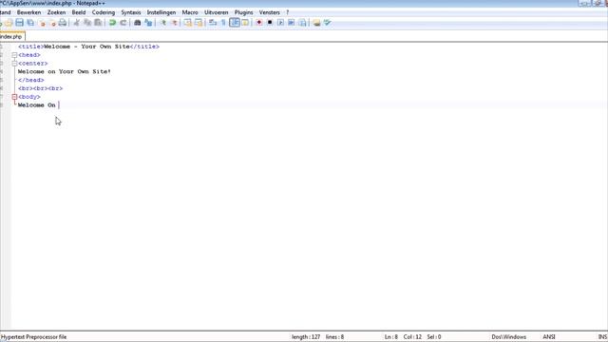Run macro multiple times icon
This screenshot has height=342, width=608.
tap(292, 23)
